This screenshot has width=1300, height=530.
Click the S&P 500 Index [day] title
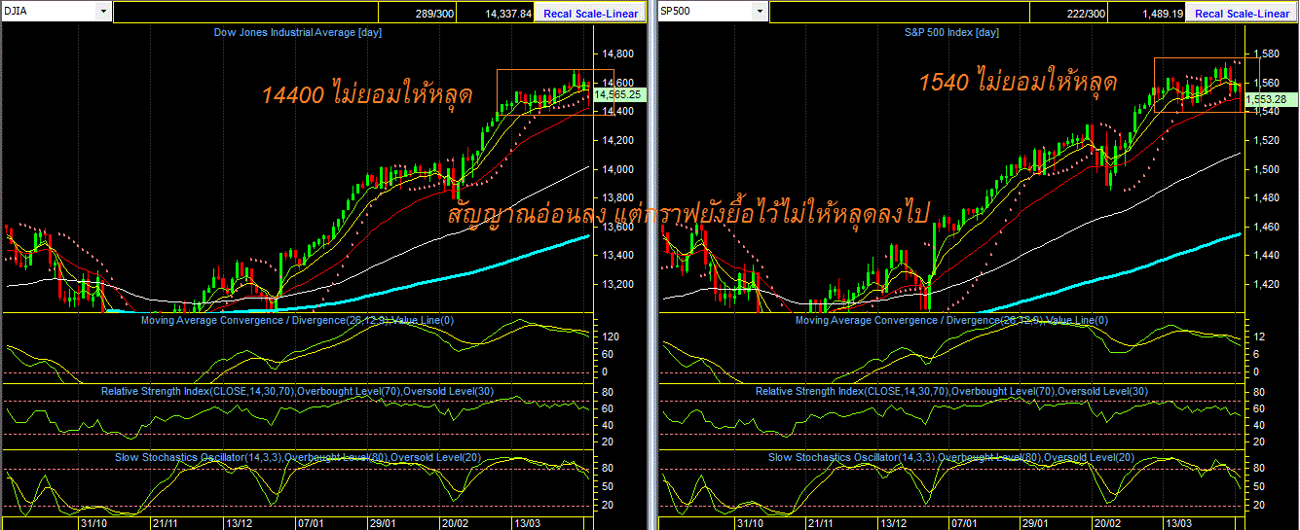pyautogui.click(x=950, y=32)
